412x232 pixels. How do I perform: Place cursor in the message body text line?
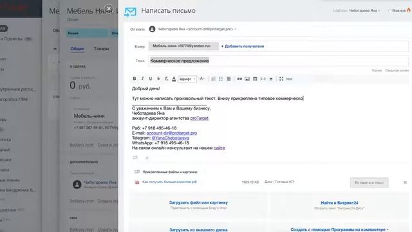(x=218, y=99)
